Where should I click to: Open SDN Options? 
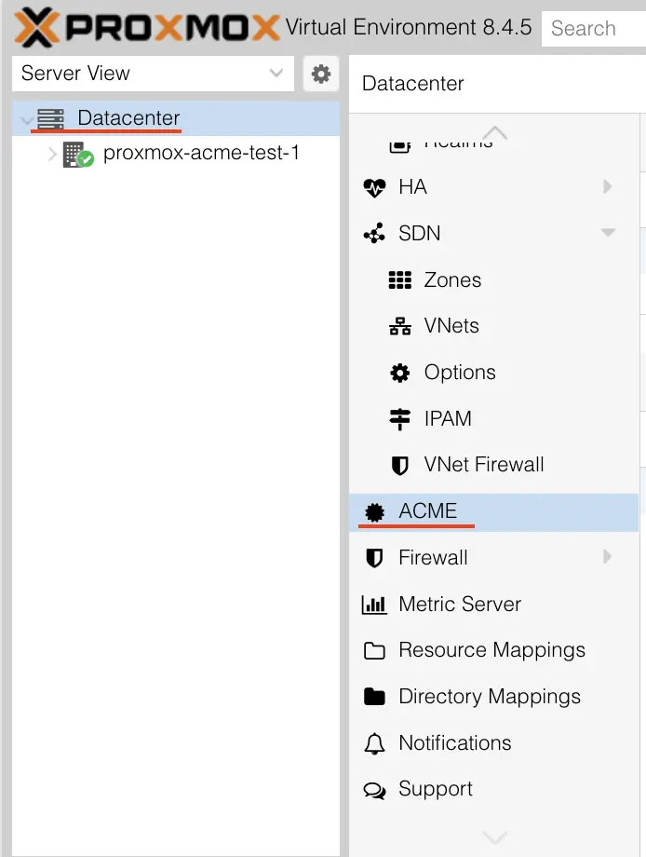coord(460,373)
